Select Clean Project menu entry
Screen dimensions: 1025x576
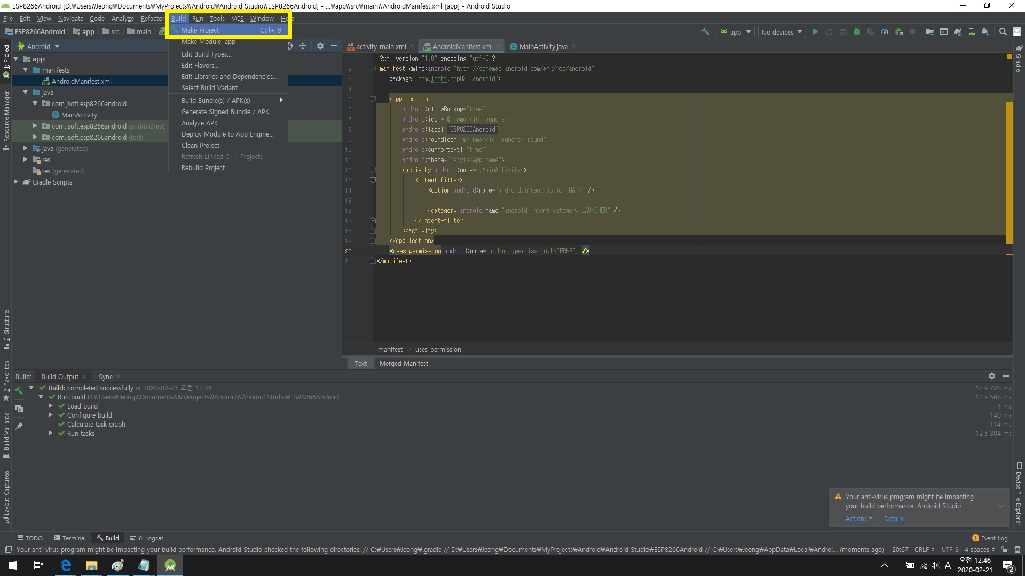coord(200,145)
